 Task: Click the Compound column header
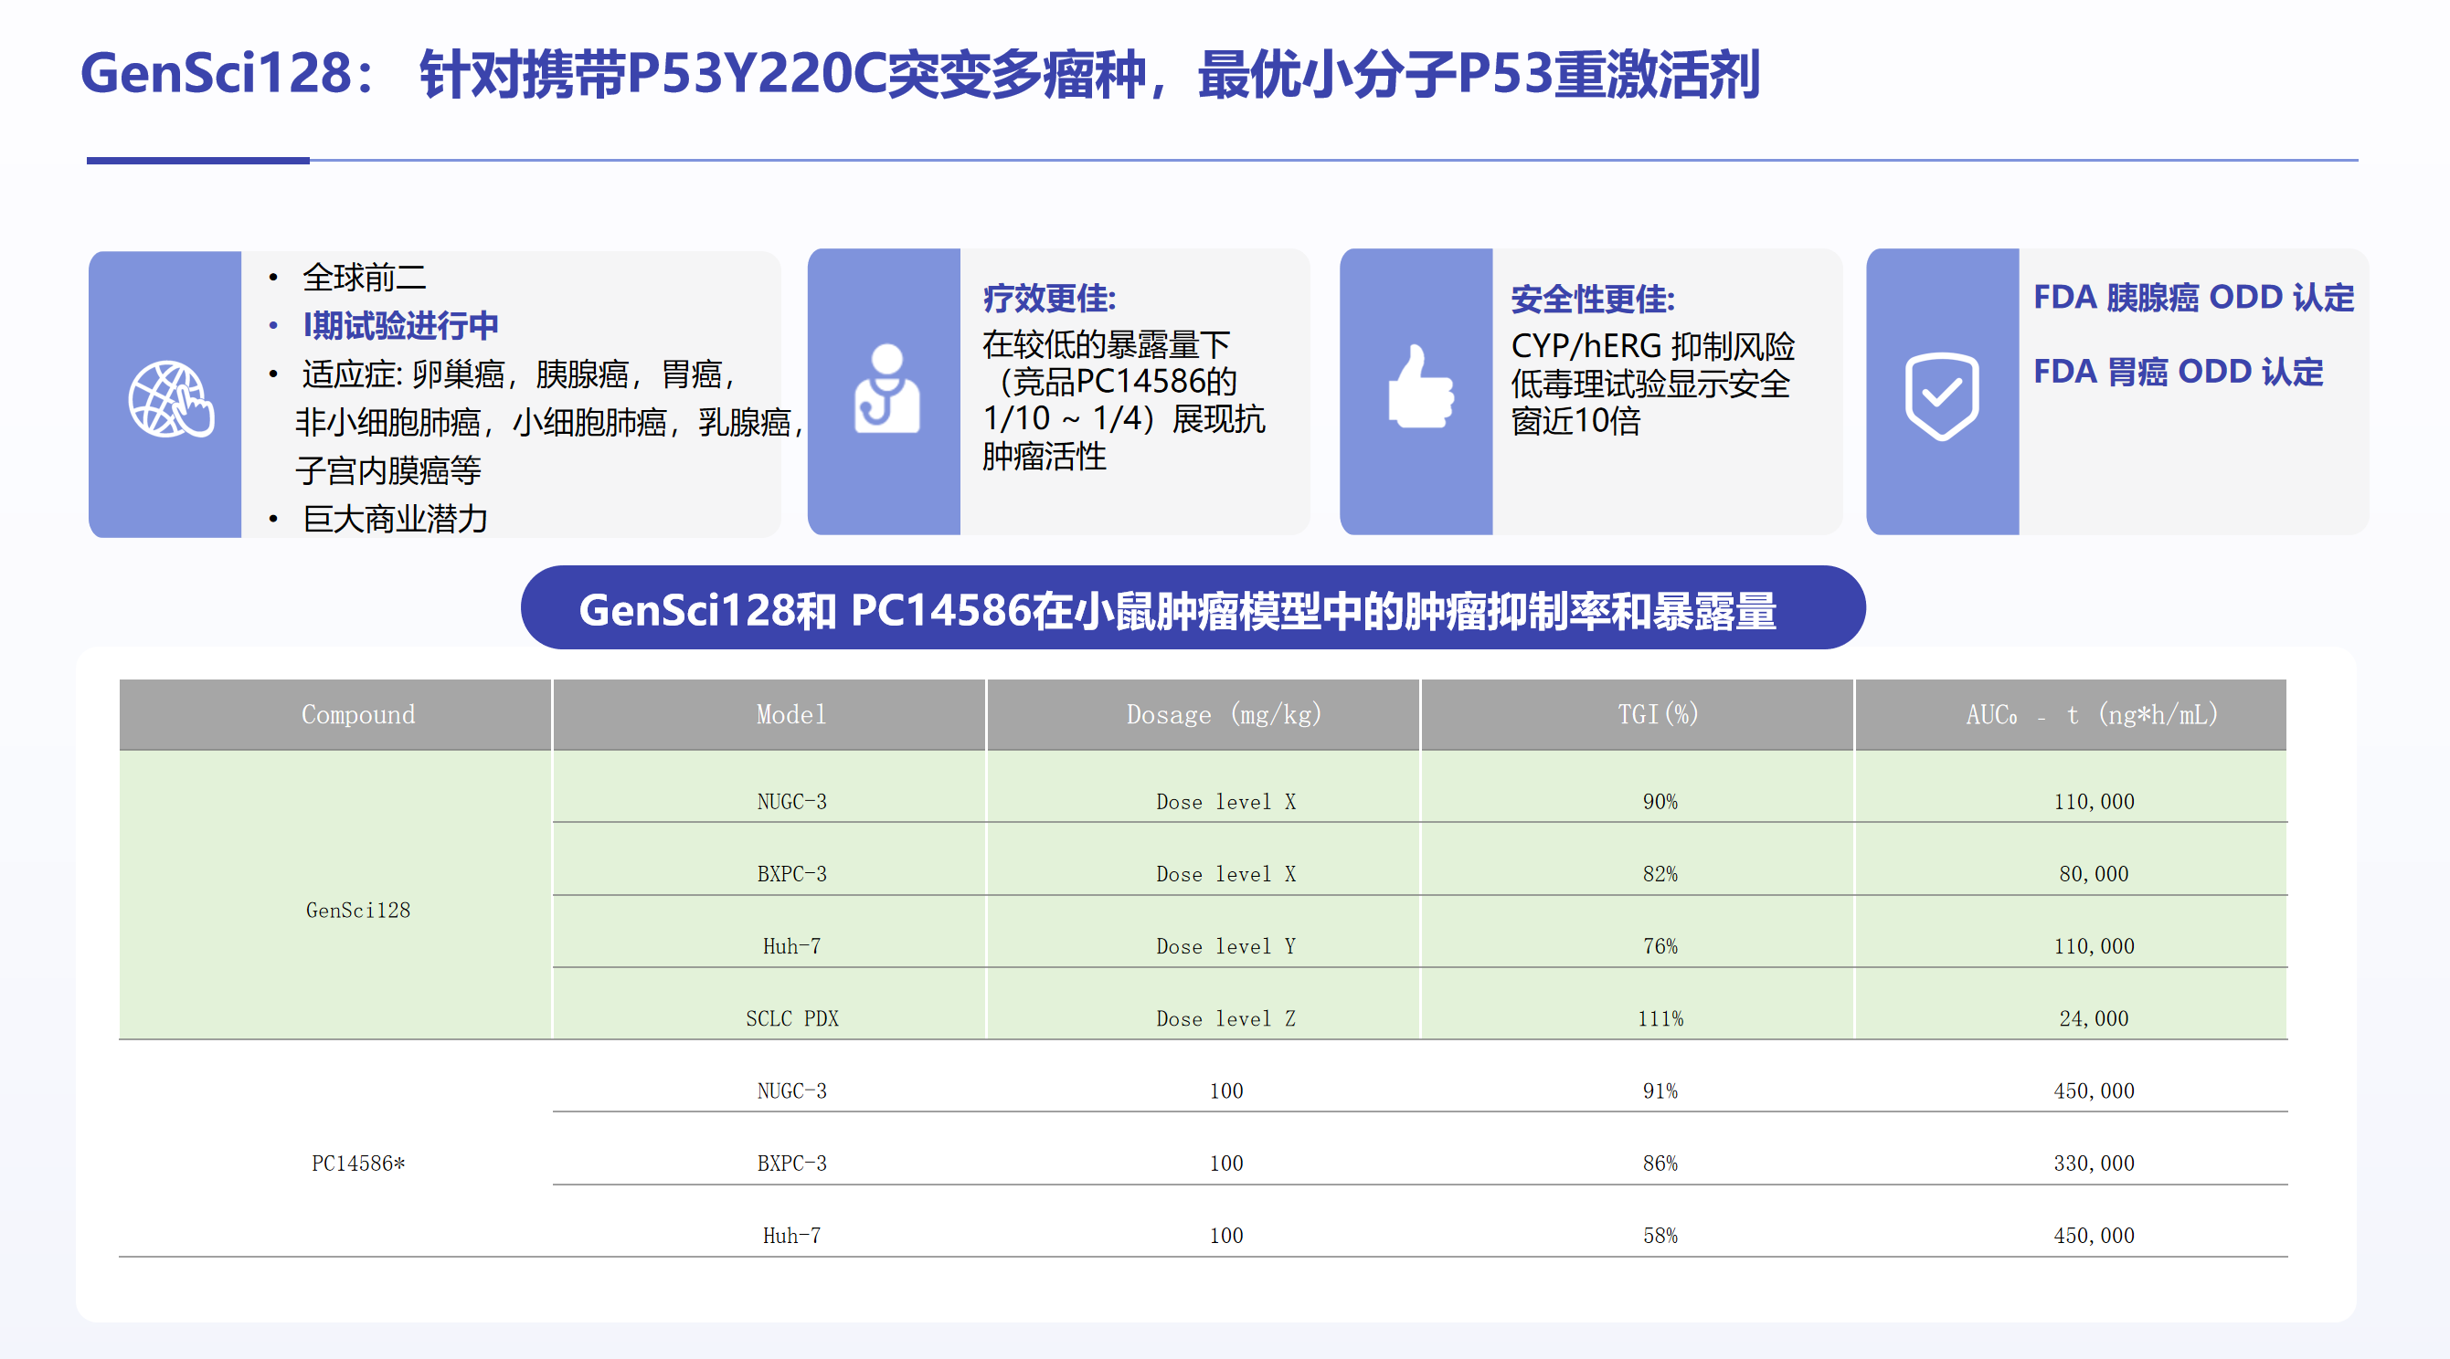click(x=334, y=715)
